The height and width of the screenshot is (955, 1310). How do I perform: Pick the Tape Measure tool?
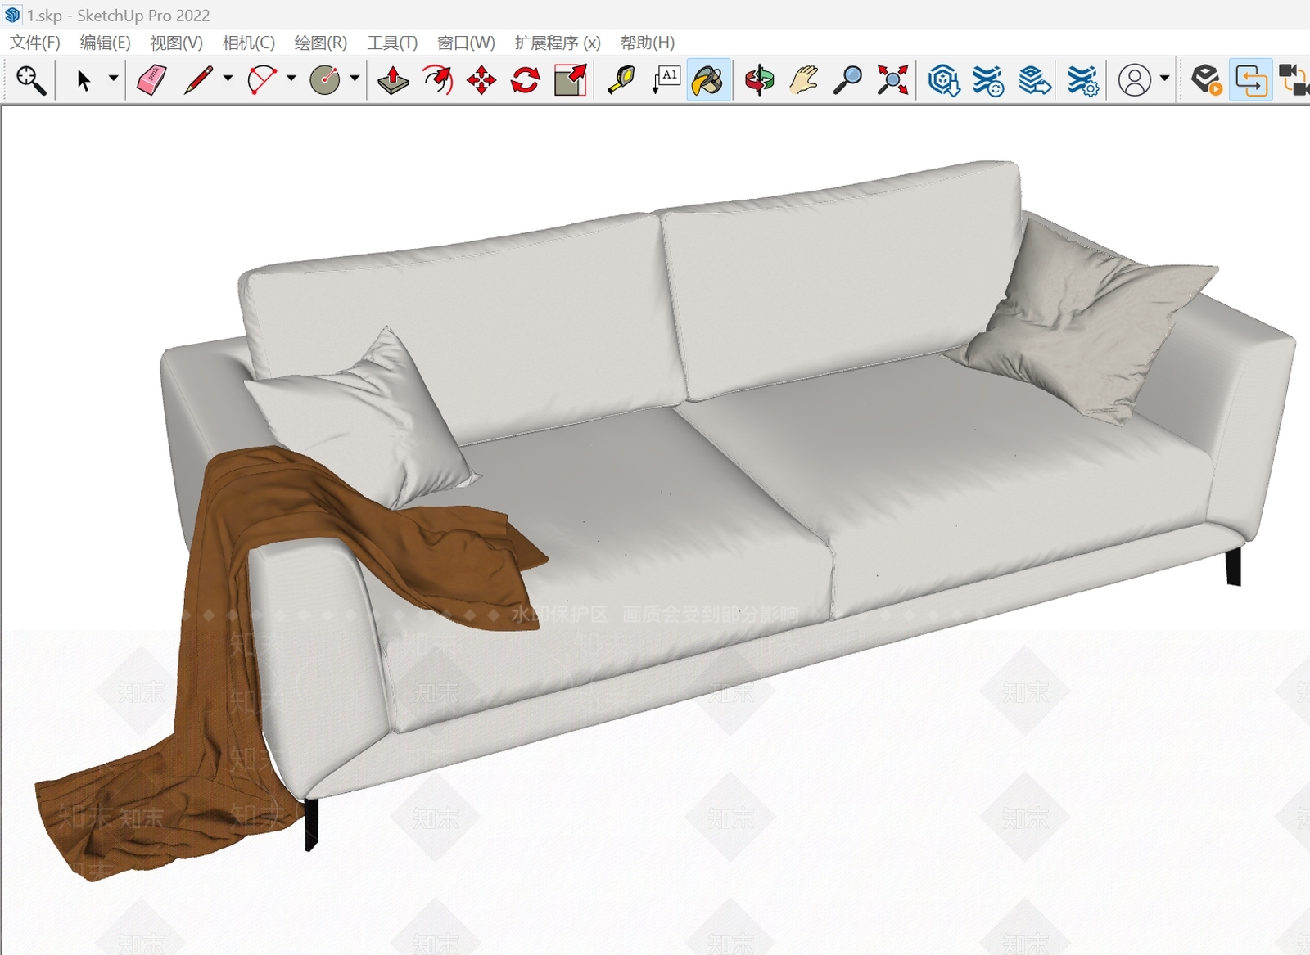click(621, 80)
